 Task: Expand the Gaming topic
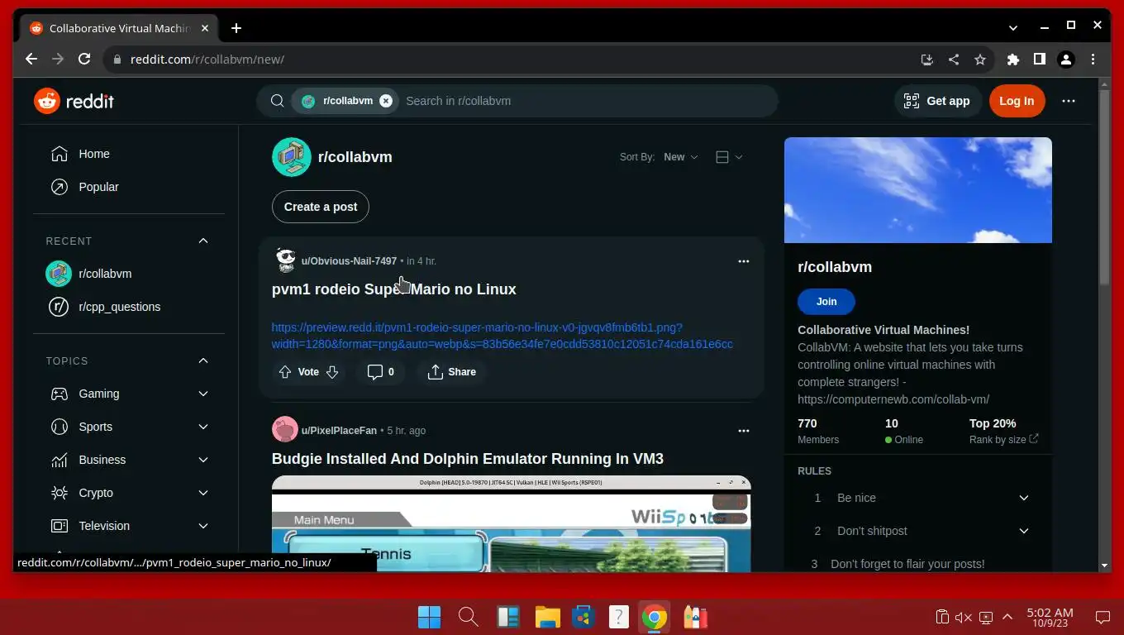click(203, 394)
